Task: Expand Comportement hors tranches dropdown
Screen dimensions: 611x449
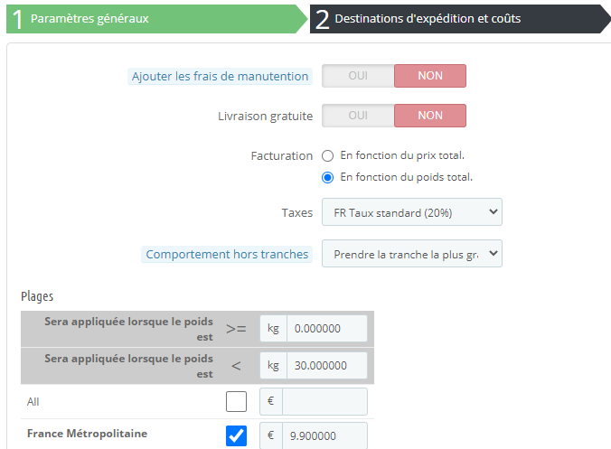Action: click(411, 254)
